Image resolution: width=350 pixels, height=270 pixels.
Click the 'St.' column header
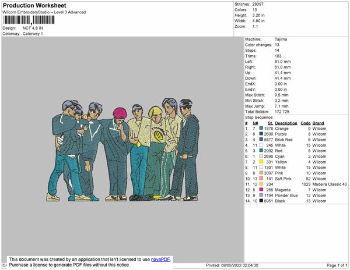coord(270,123)
